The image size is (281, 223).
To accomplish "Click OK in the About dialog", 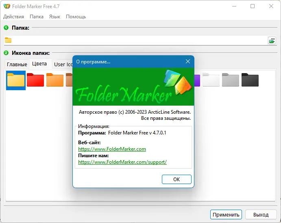I will click(176, 179).
